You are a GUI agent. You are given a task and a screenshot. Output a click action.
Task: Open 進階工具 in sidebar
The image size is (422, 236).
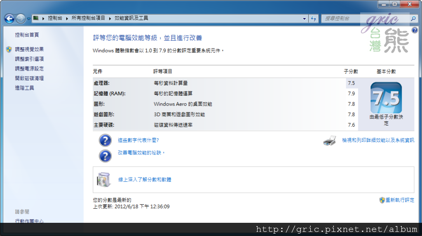click(24, 88)
